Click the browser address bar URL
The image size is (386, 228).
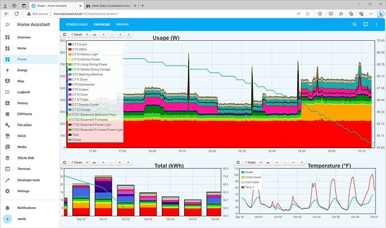86,14
